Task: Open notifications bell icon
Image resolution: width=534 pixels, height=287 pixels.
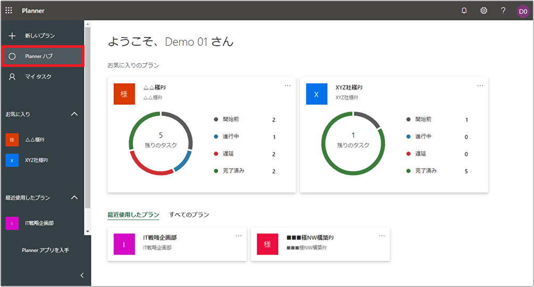Action: 464,11
